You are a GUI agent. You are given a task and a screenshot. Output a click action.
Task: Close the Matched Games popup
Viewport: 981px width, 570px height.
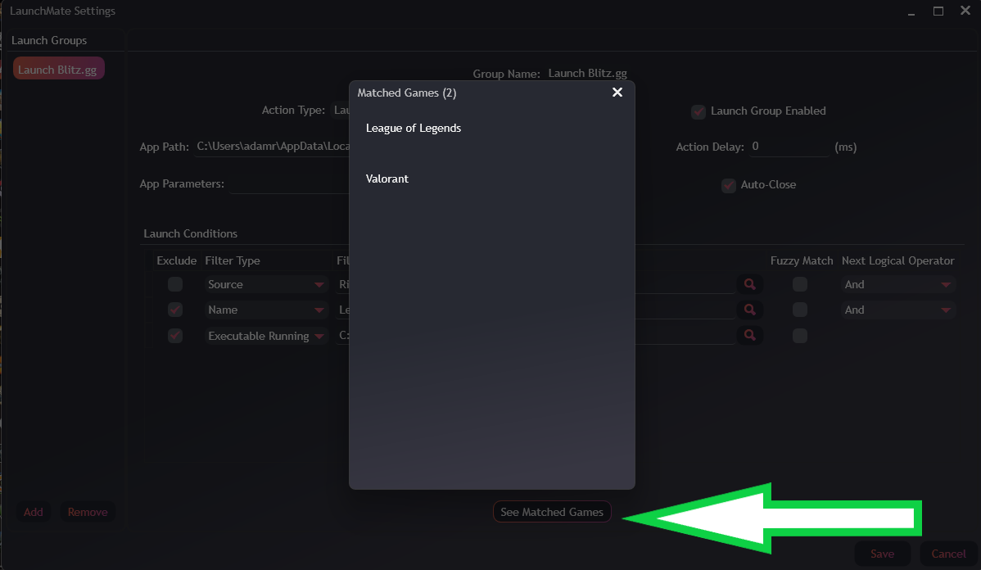click(617, 93)
